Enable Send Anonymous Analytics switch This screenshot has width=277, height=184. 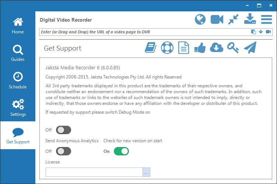tap(64, 151)
